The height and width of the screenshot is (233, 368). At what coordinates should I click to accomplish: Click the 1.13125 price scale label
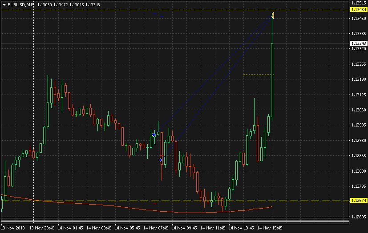pos(358,95)
